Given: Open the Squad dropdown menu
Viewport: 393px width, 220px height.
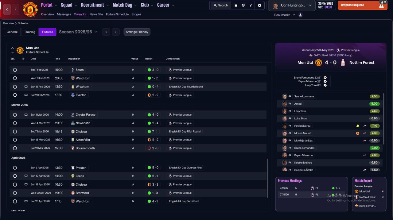Looking at the screenshot, I should [69, 5].
